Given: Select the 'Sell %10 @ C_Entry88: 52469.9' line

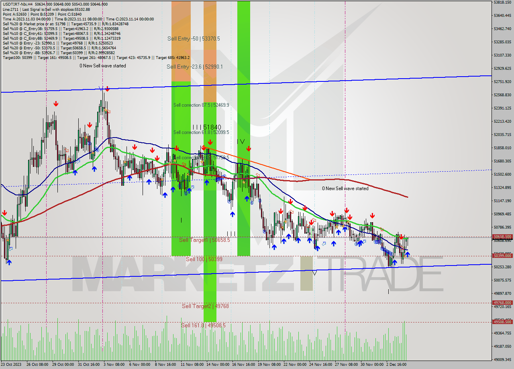Looking at the screenshot, I should [61, 39].
